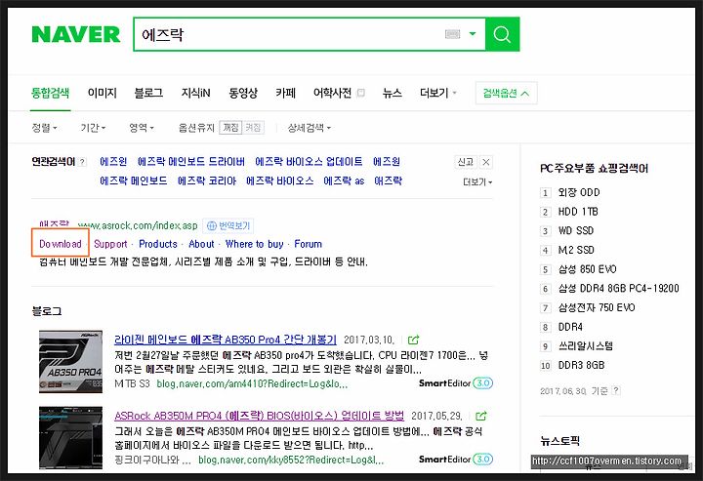Open blog post ASRock AB350M PRO4 BIOS 업데이트 방법
703x481 pixels.
coord(259,416)
